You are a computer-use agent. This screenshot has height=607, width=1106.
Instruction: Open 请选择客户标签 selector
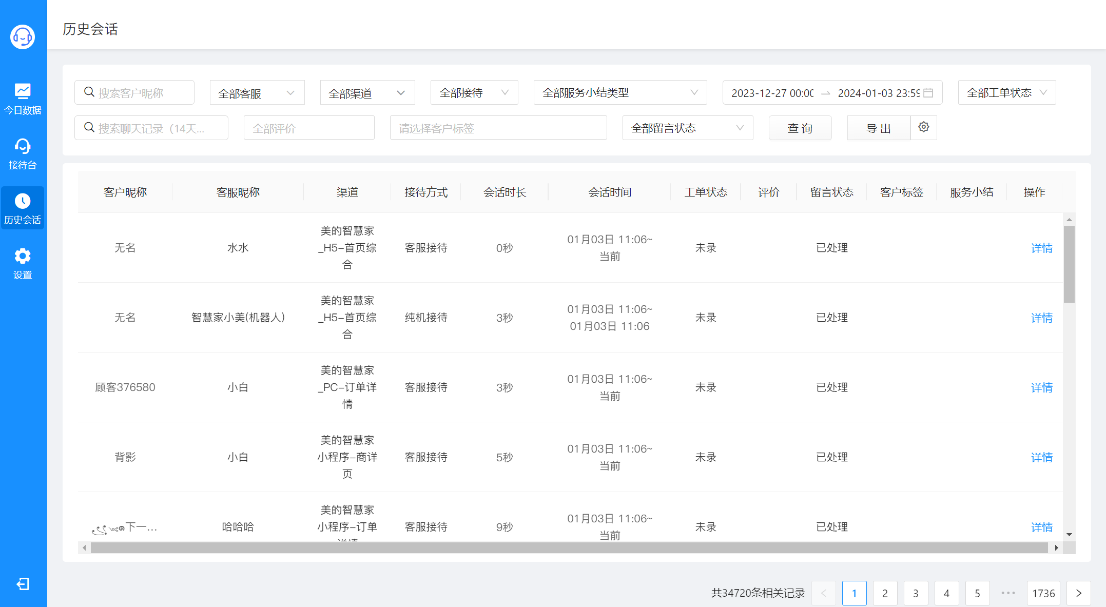(498, 128)
